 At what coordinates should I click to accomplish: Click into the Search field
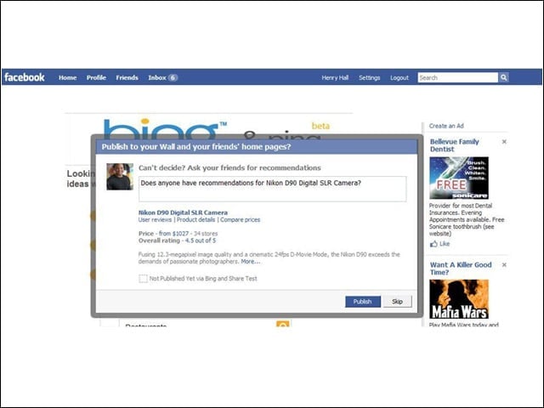pyautogui.click(x=457, y=77)
